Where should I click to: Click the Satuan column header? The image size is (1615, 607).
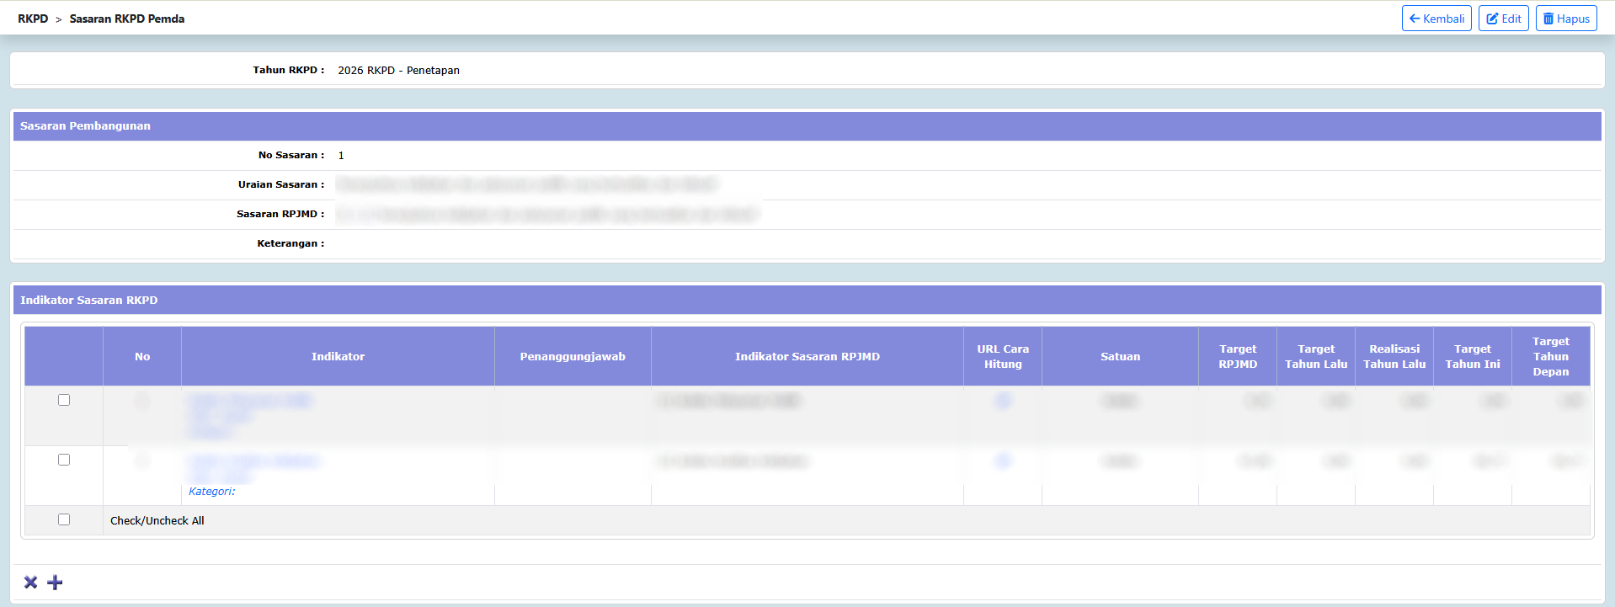(1120, 357)
